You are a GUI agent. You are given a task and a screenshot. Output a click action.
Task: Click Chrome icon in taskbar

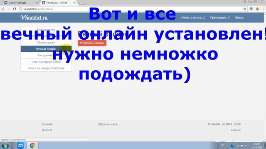point(32,145)
